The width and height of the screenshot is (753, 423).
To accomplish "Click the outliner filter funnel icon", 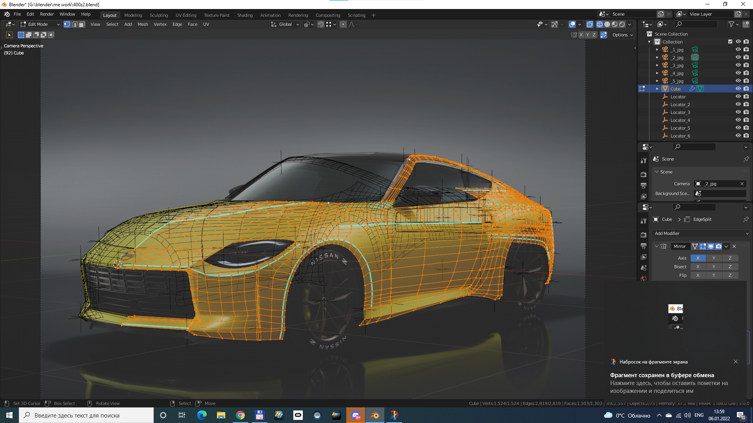I will 731,24.
